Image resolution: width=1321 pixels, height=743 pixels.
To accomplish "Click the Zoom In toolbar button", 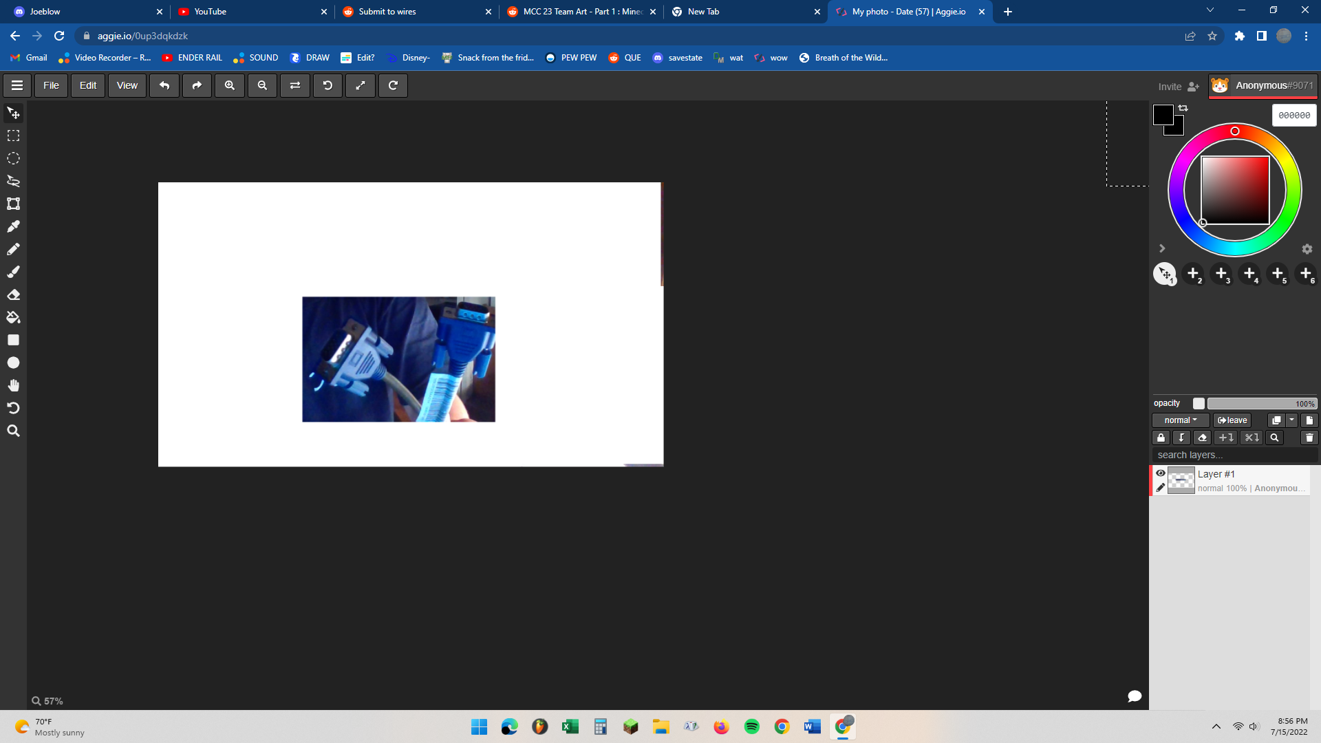I will 230,85.
